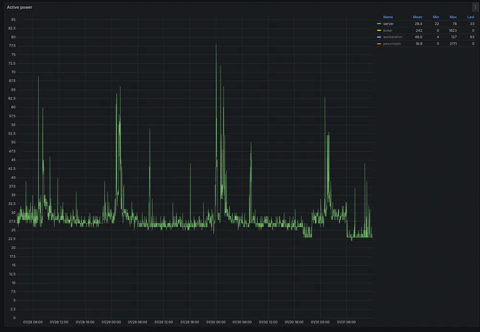The image size is (480, 332).
Task: Sort legend by Max column
Action: tap(453, 17)
